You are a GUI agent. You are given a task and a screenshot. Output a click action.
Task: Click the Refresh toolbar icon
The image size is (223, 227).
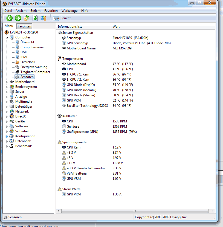(x=35, y=18)
